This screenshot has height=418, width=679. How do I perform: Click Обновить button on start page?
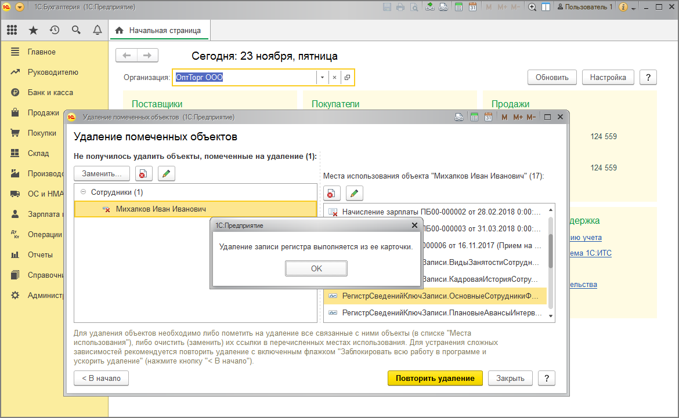(552, 78)
